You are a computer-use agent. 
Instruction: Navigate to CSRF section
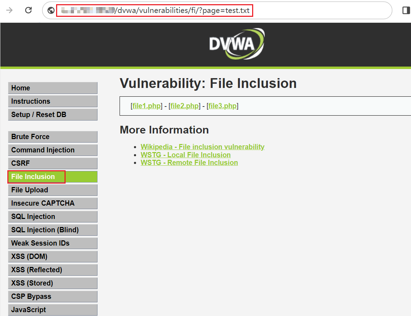[x=53, y=163]
